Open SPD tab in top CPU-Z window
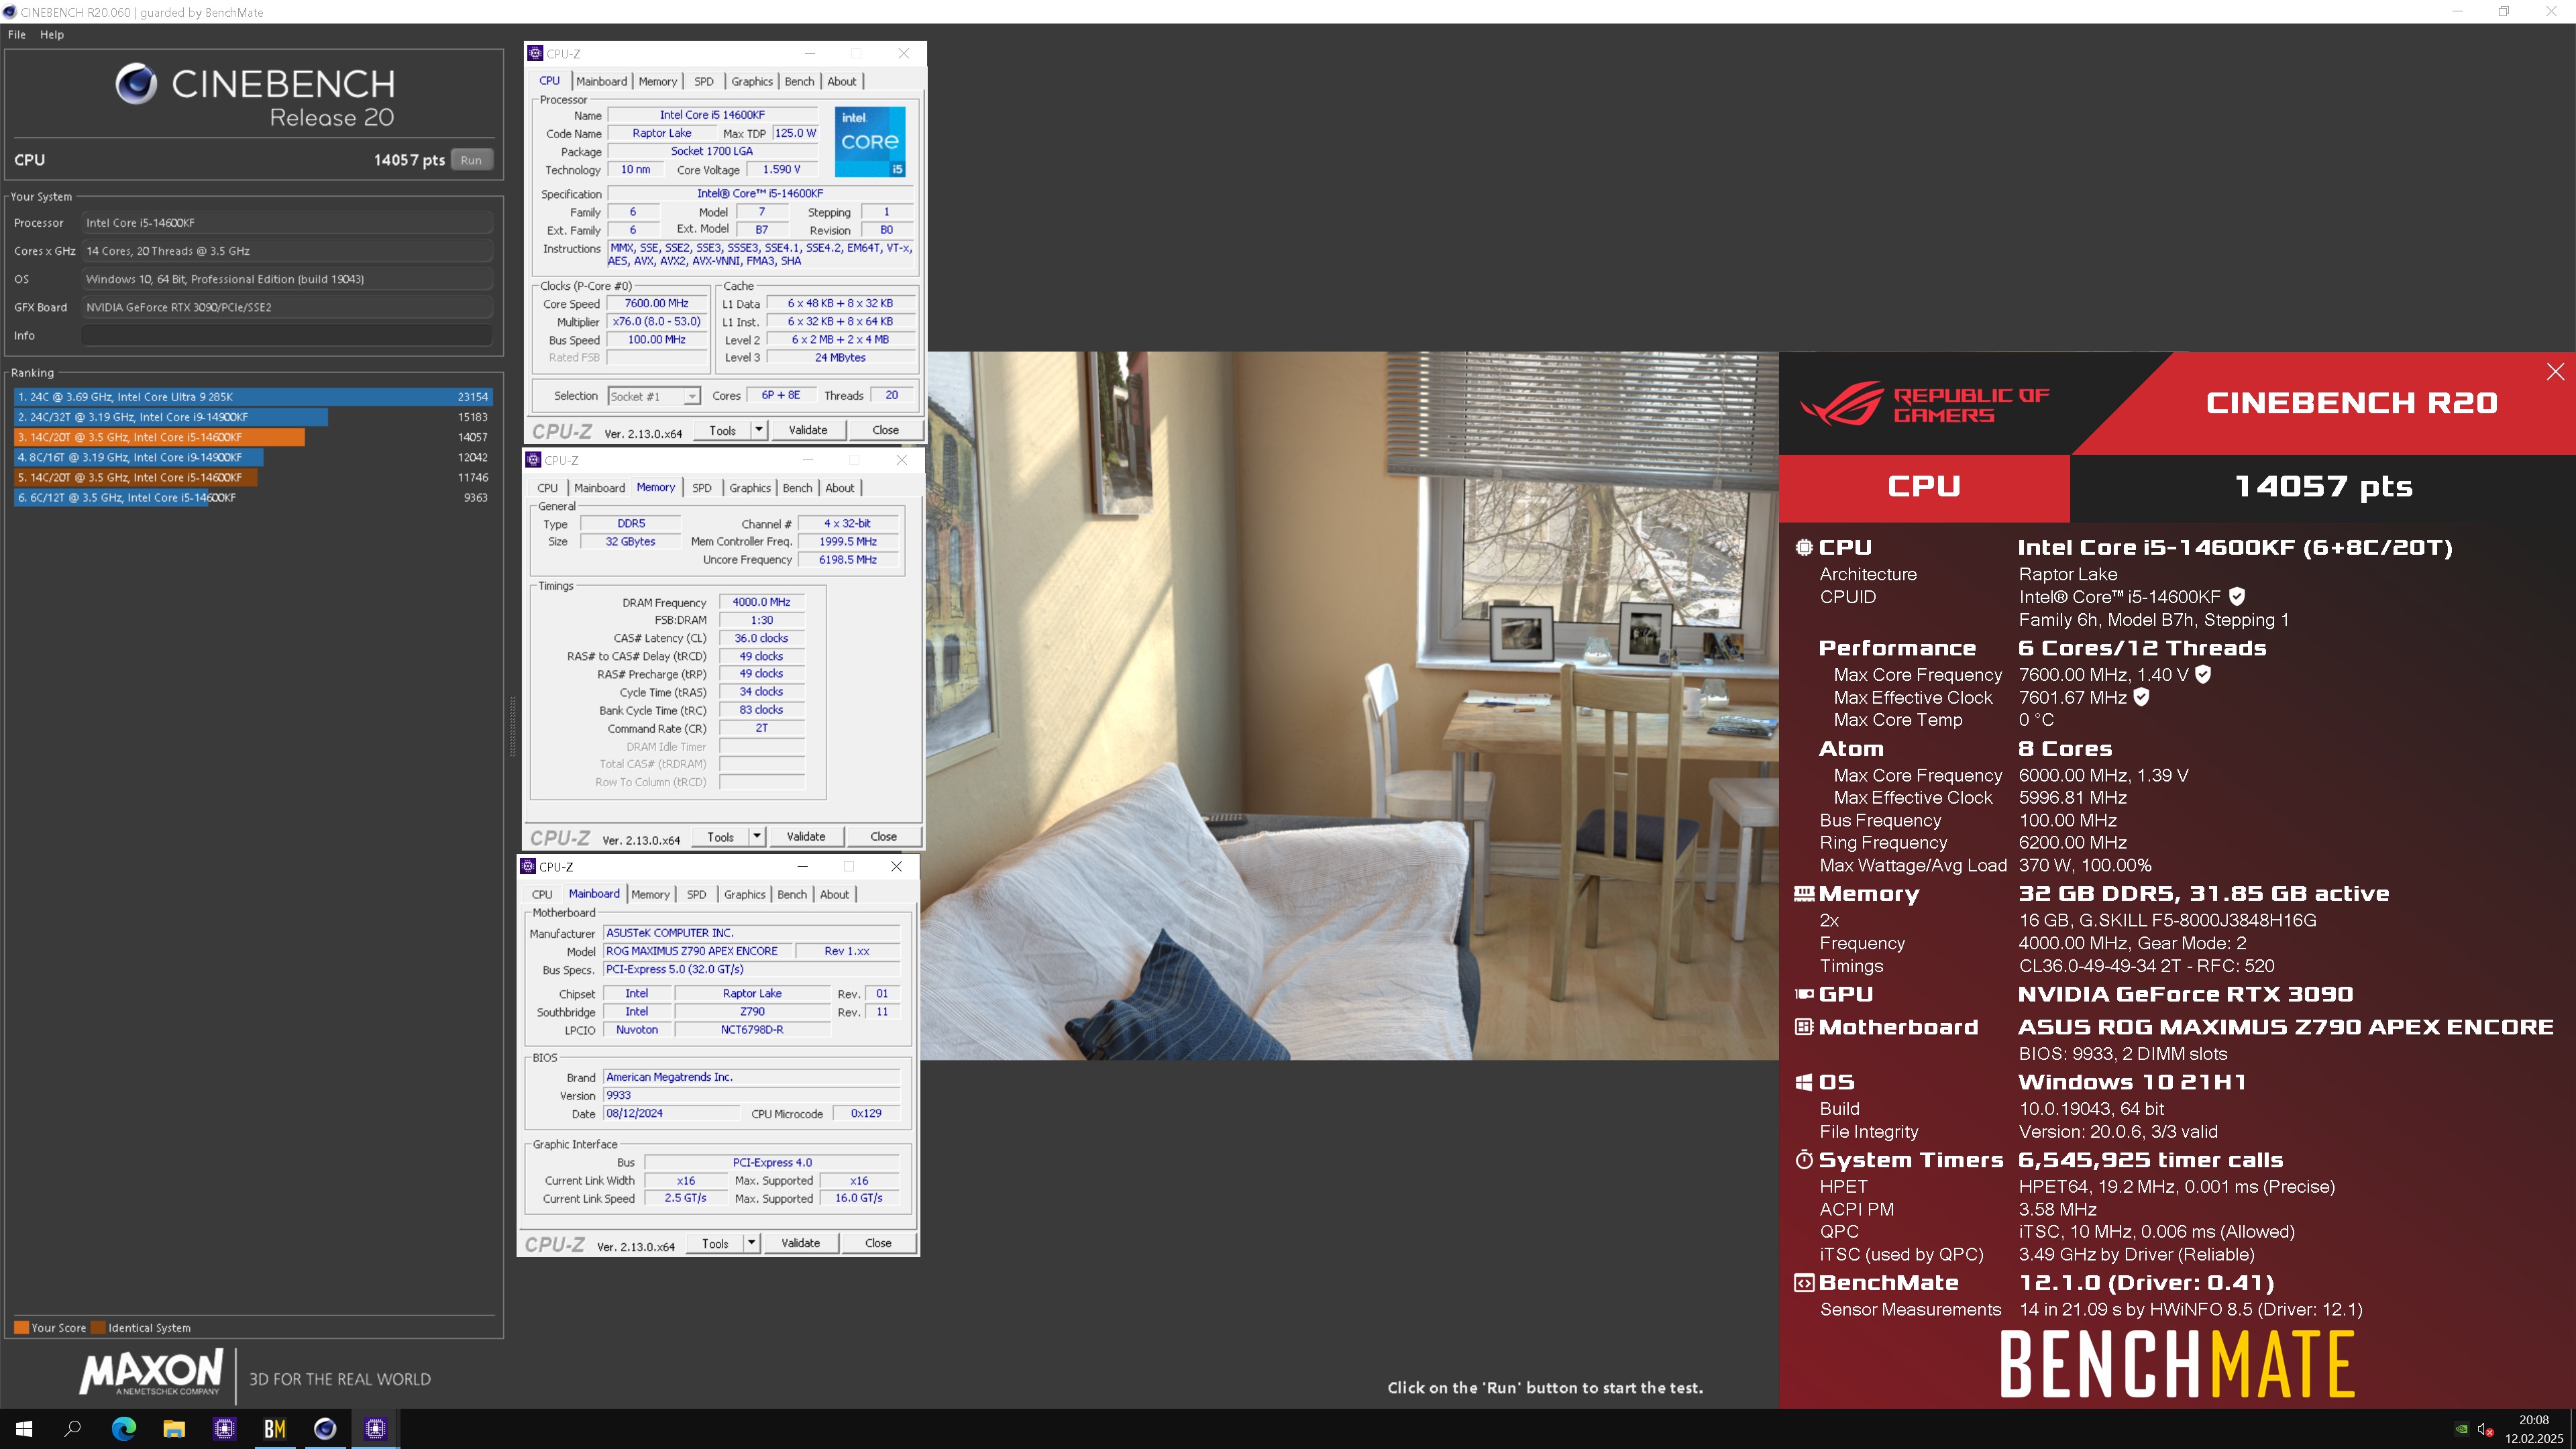2576x1449 pixels. [x=704, y=81]
